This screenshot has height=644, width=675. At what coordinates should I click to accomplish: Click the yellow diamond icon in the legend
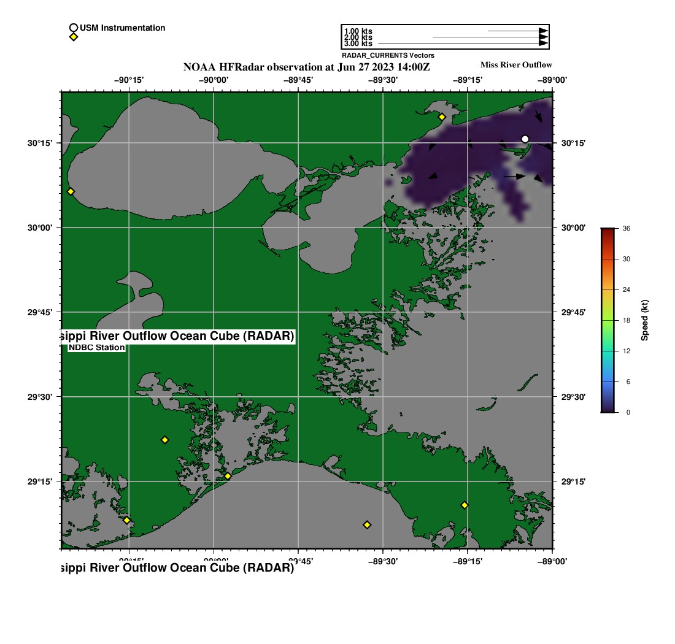tap(74, 37)
